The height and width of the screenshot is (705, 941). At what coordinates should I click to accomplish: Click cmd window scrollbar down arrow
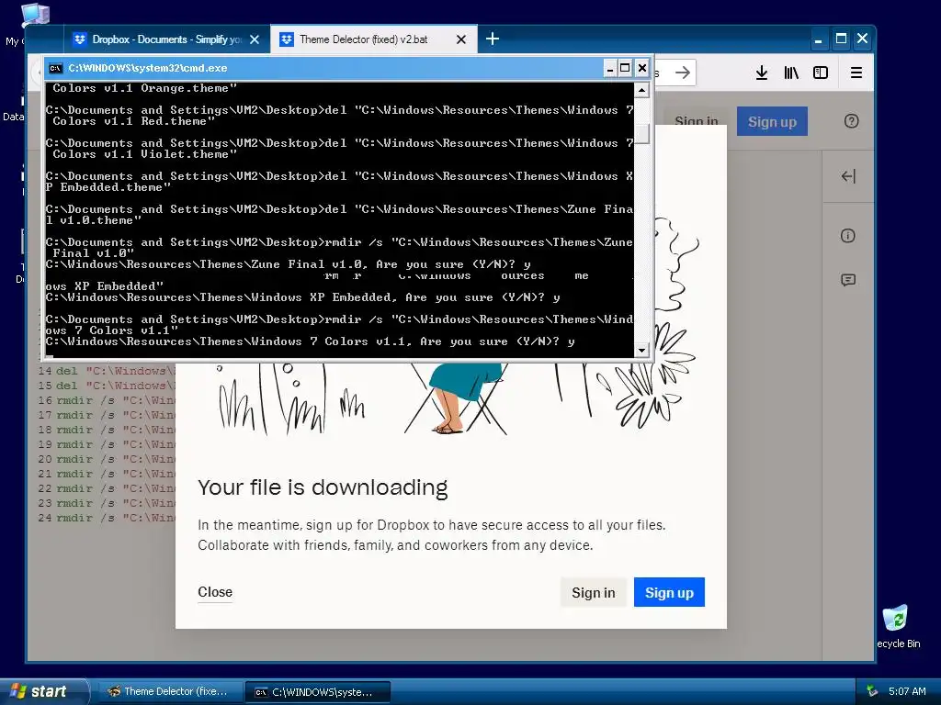point(641,350)
